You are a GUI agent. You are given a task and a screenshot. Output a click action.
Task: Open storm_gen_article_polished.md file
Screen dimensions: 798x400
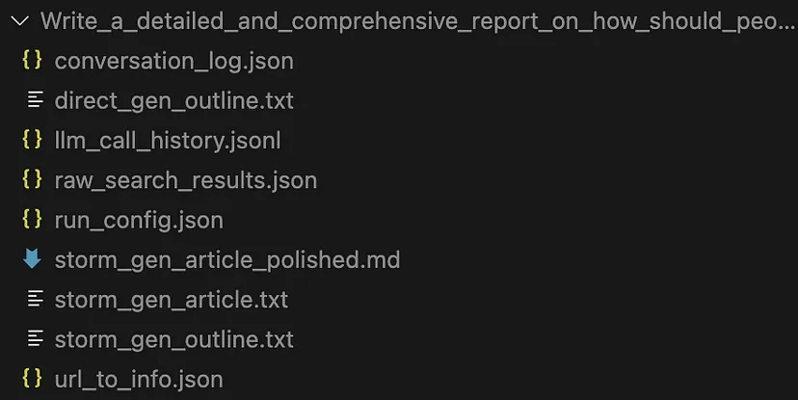coord(227,260)
